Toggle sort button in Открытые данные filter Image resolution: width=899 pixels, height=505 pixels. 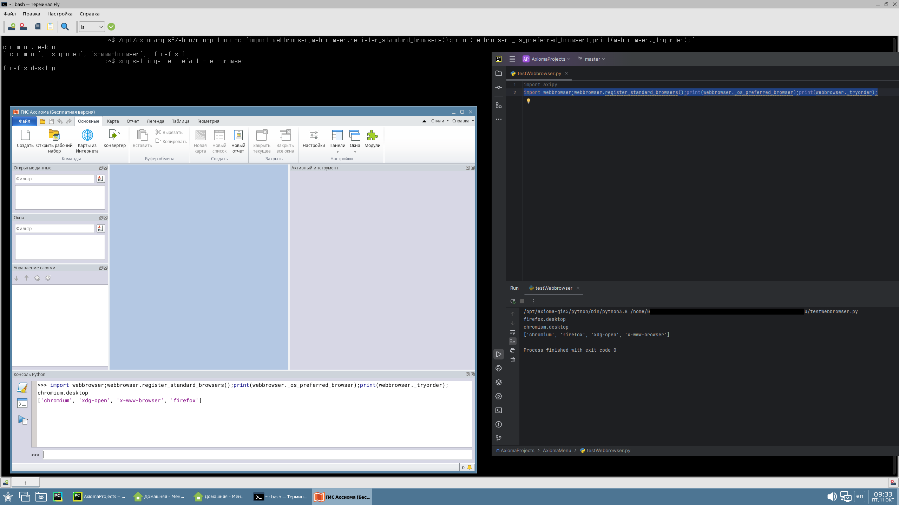pos(100,179)
